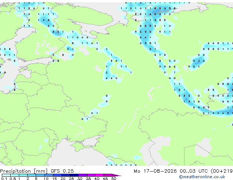
Task: Click the legend scale number 10
Action: click(46, 179)
